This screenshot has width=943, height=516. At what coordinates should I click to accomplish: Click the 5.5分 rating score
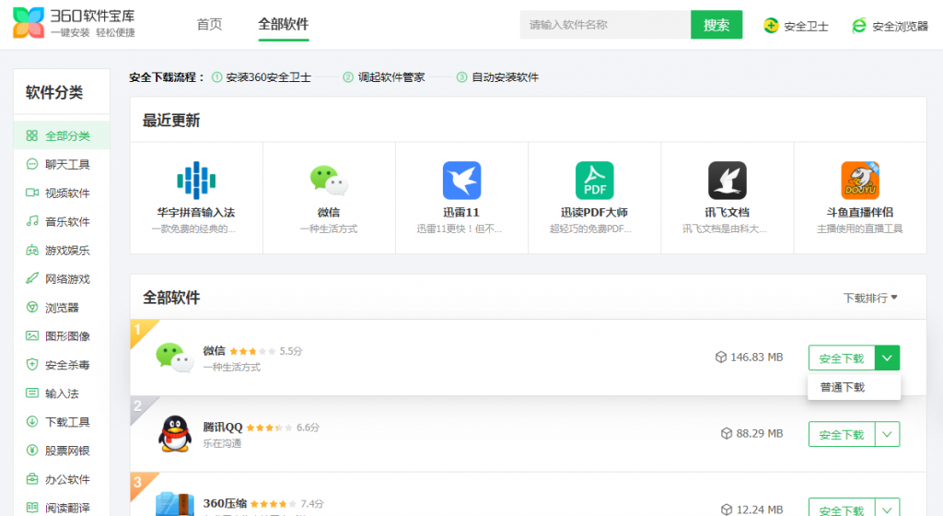tap(290, 351)
